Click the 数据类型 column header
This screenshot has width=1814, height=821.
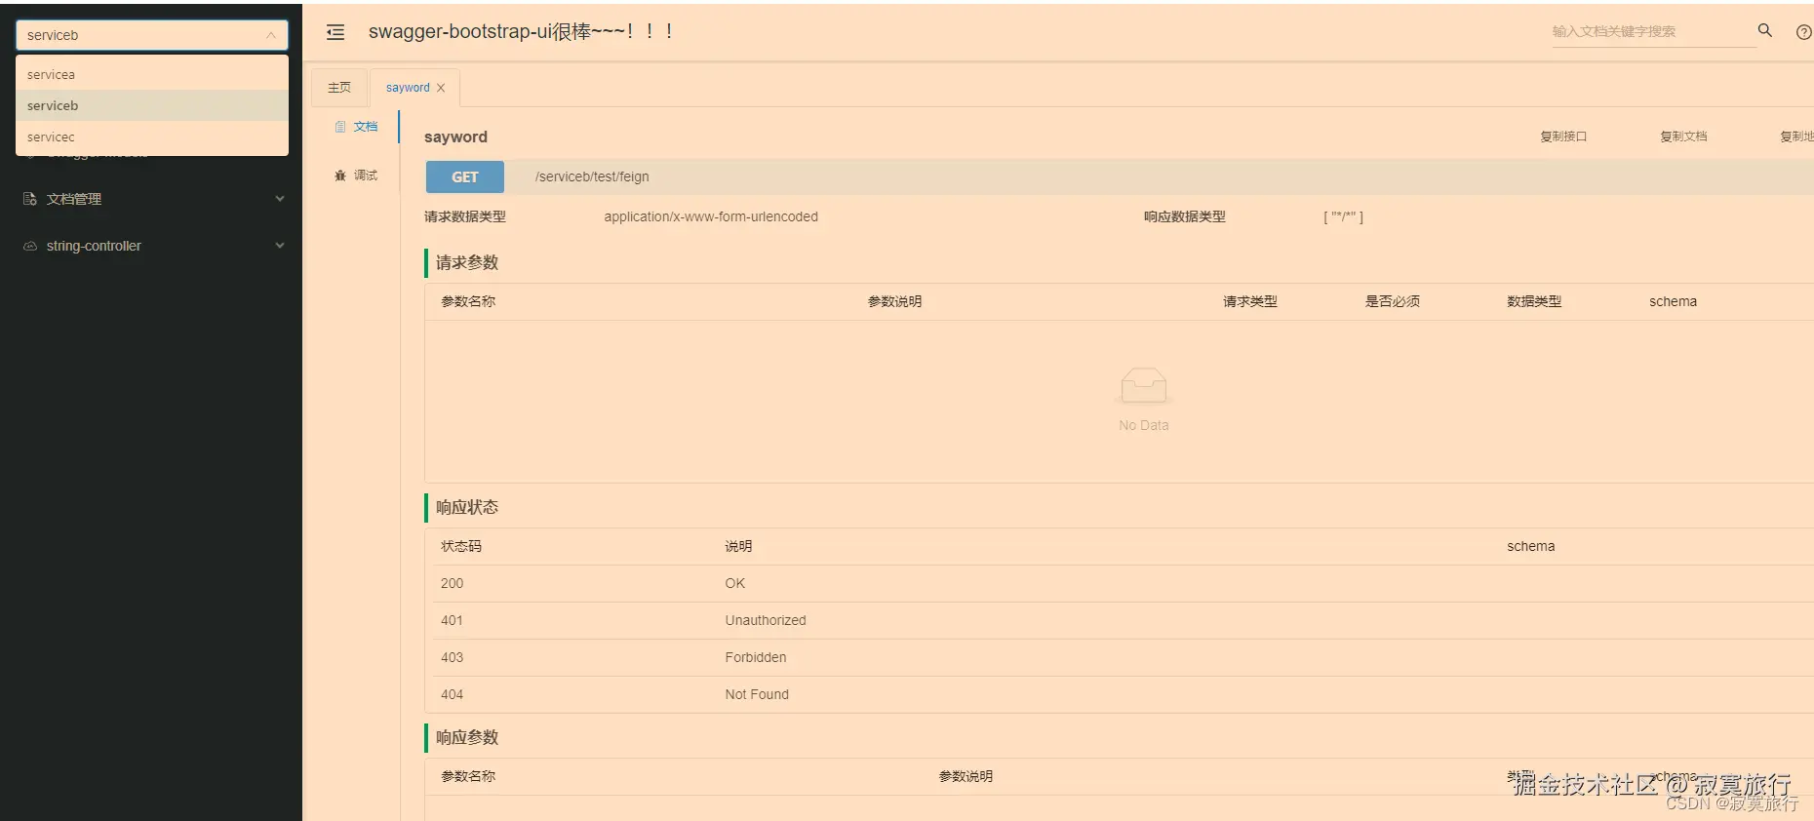click(x=1534, y=301)
